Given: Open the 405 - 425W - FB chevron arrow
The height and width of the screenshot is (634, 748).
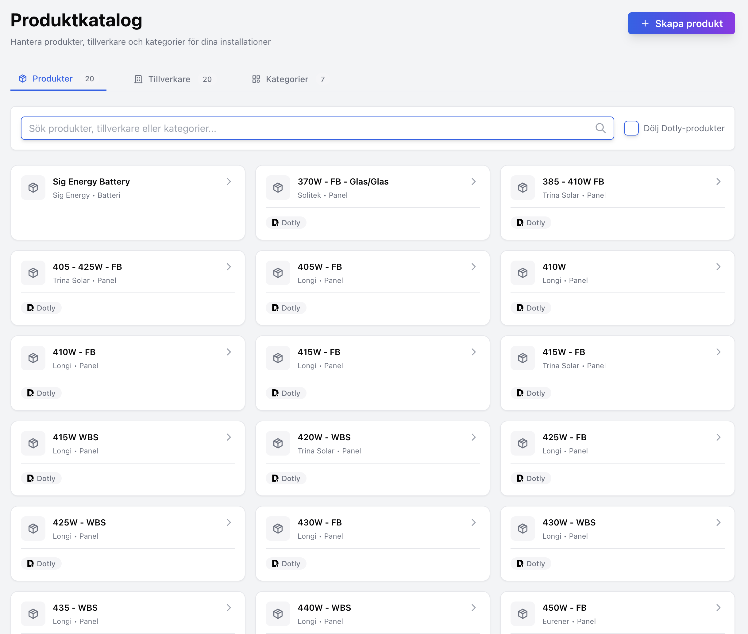Looking at the screenshot, I should [229, 267].
